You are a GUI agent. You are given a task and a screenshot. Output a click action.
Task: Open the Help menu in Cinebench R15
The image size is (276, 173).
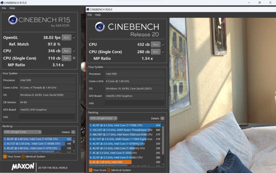click(x=12, y=8)
